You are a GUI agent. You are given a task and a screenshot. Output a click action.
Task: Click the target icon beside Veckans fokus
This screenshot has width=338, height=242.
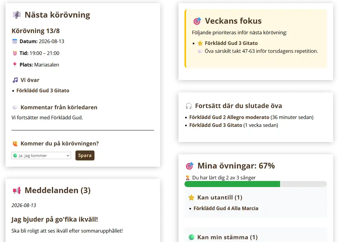197,21
